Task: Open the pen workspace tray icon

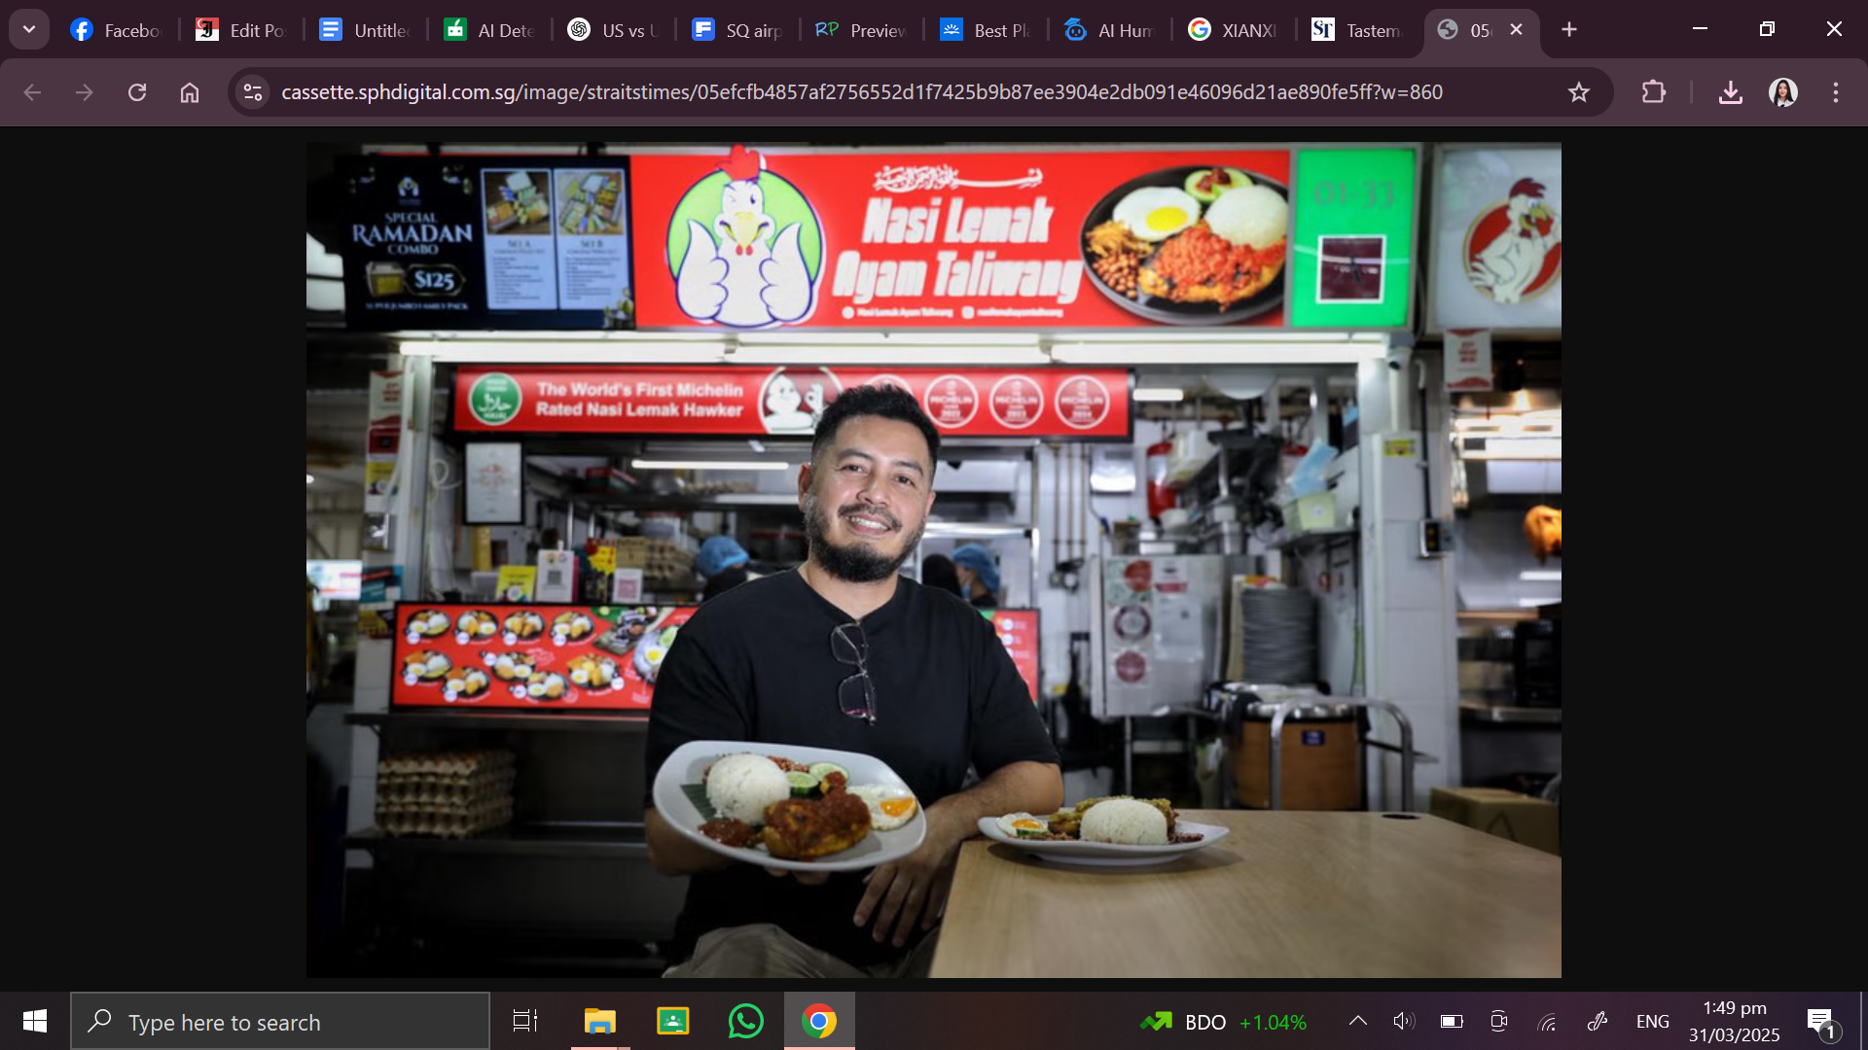Action: coord(1597,1021)
